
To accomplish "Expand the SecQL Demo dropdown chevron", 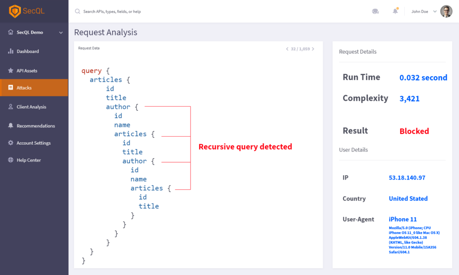I will pos(61,32).
